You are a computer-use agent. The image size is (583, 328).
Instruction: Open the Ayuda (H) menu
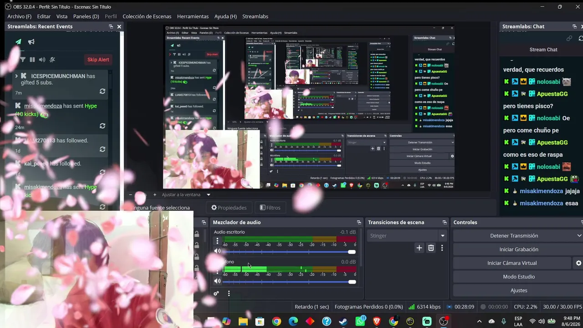coord(225,16)
